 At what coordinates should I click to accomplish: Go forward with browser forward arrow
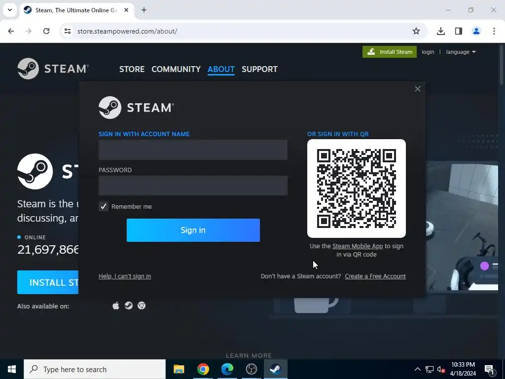click(29, 31)
